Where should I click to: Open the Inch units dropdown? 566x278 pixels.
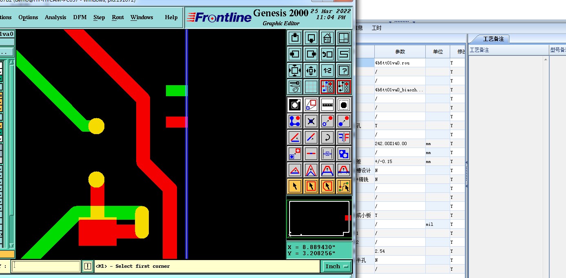pyautogui.click(x=338, y=266)
